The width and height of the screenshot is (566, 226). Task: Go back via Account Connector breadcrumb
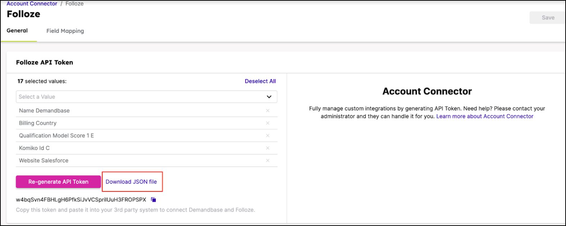(x=32, y=4)
